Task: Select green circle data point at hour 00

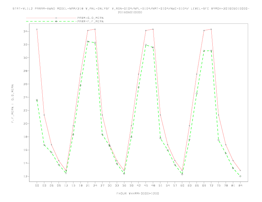Action: [37, 100]
